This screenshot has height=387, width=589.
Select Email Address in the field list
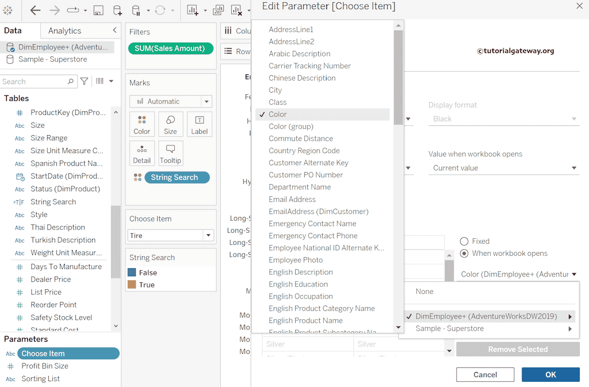click(x=292, y=200)
